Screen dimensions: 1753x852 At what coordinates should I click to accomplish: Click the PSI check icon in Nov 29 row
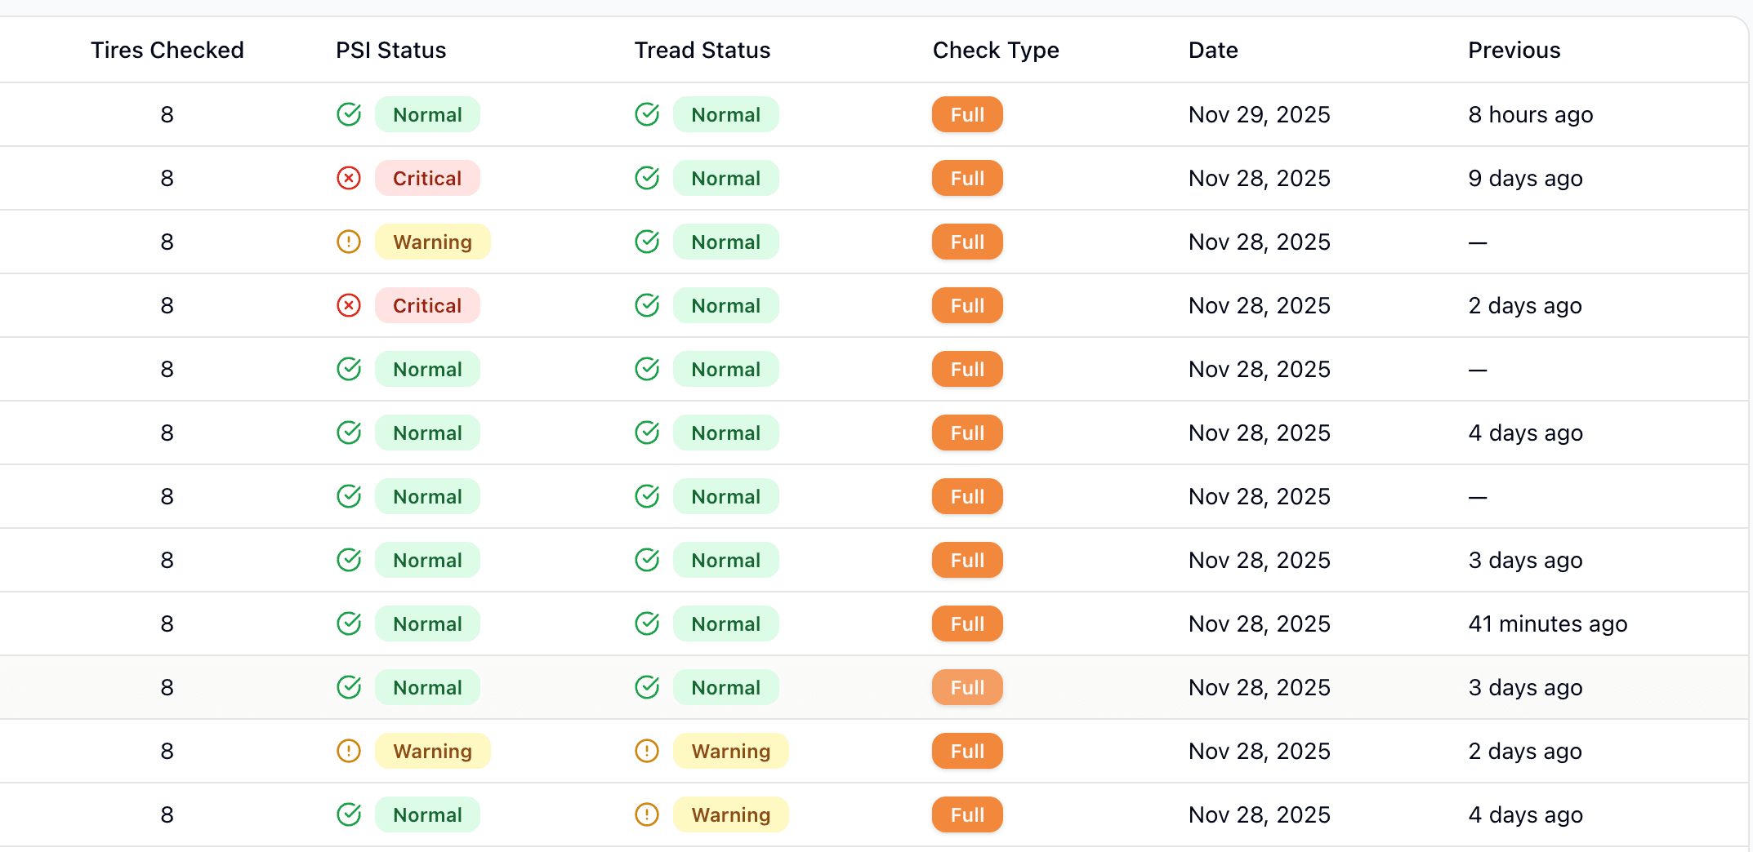pyautogui.click(x=349, y=114)
